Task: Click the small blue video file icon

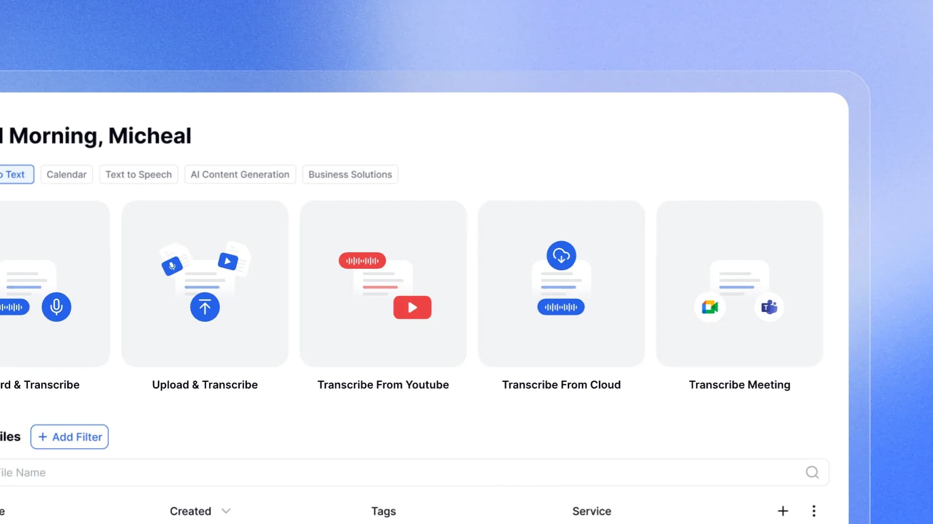Action: (x=228, y=261)
